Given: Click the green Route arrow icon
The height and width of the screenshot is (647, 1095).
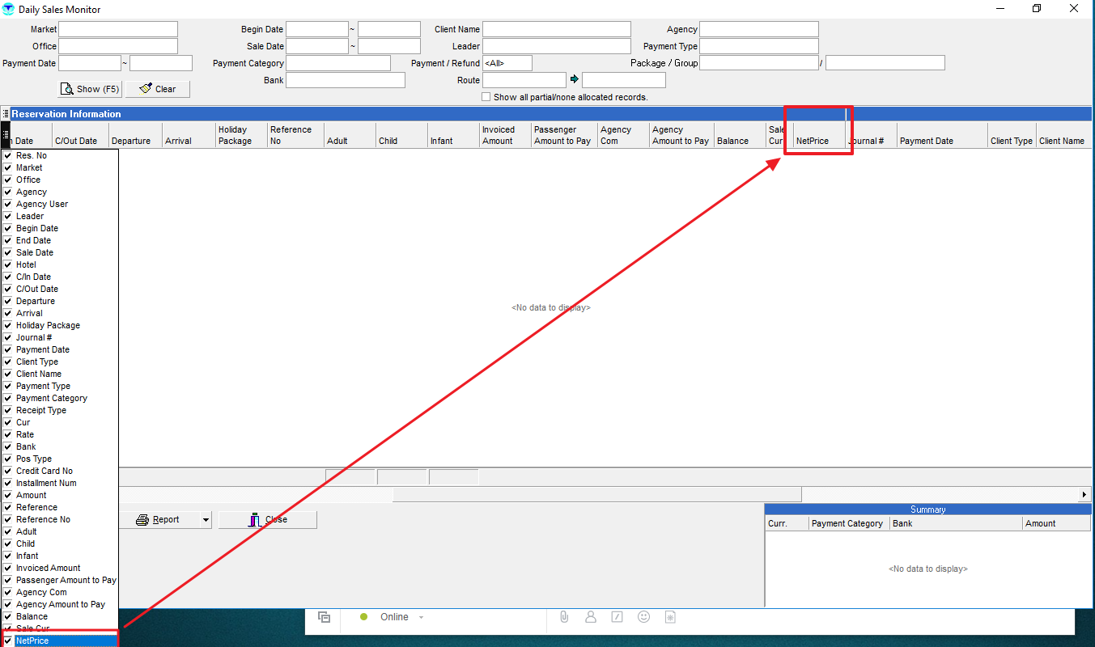Looking at the screenshot, I should click(x=575, y=79).
